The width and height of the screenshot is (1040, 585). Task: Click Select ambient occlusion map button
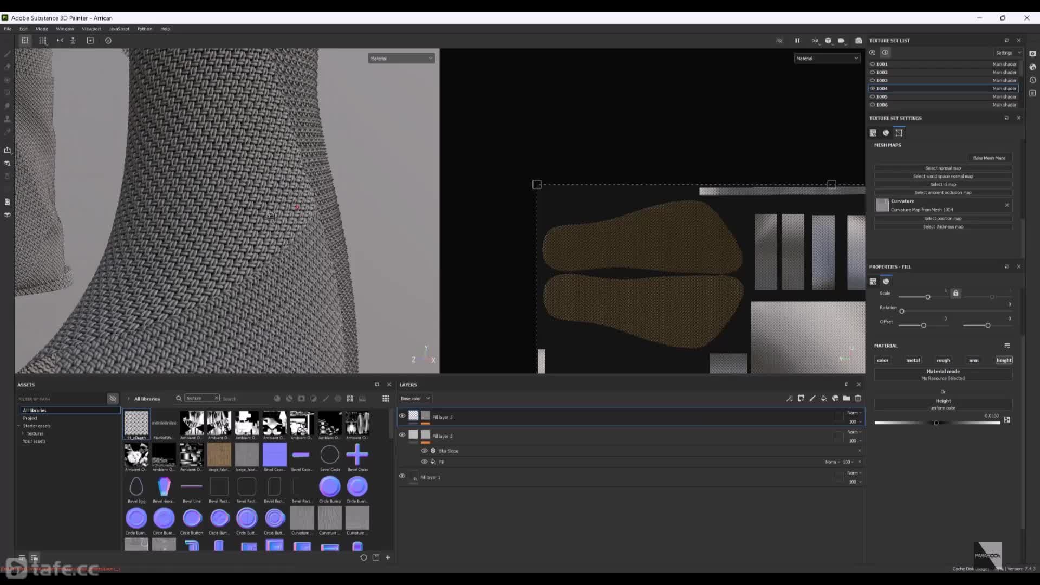tap(943, 193)
